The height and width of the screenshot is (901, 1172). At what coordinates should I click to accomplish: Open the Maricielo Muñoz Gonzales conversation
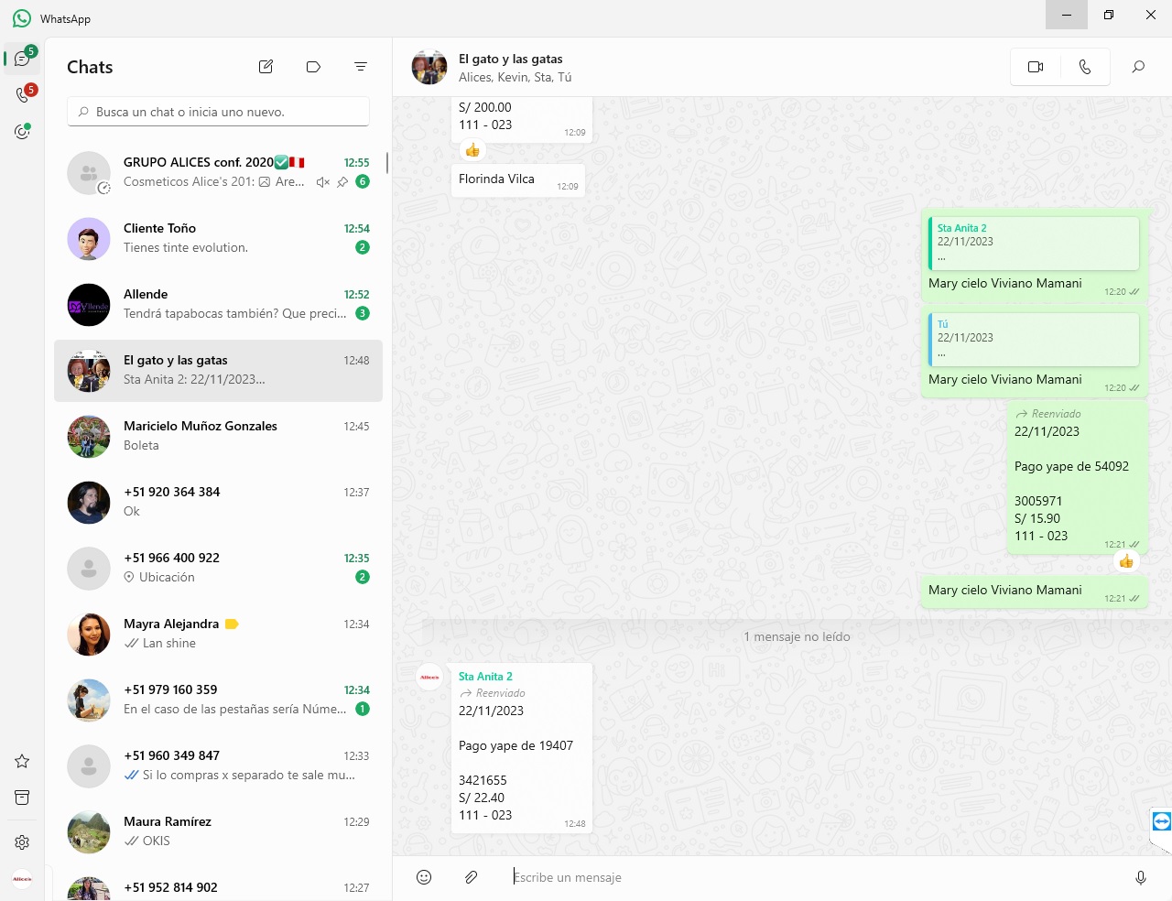pyautogui.click(x=218, y=436)
